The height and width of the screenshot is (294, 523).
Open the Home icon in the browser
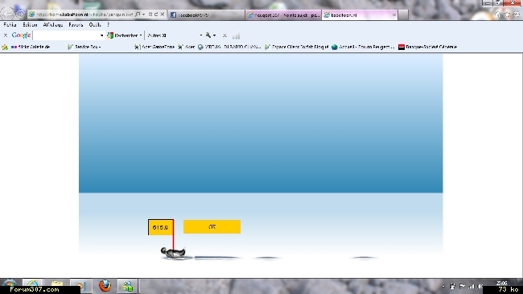[x=497, y=14]
